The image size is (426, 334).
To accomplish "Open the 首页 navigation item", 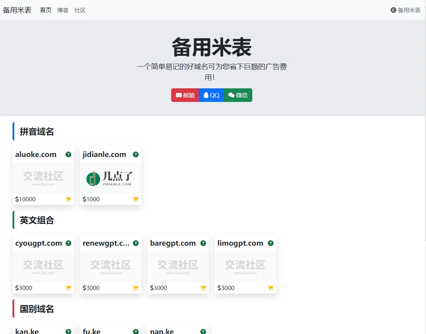I will [46, 10].
